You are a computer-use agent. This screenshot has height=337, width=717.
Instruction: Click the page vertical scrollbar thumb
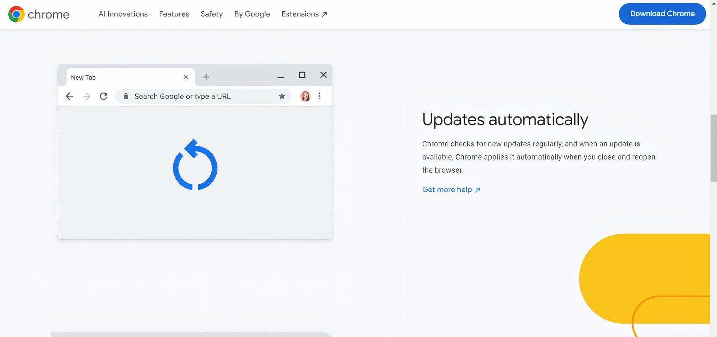(x=714, y=148)
